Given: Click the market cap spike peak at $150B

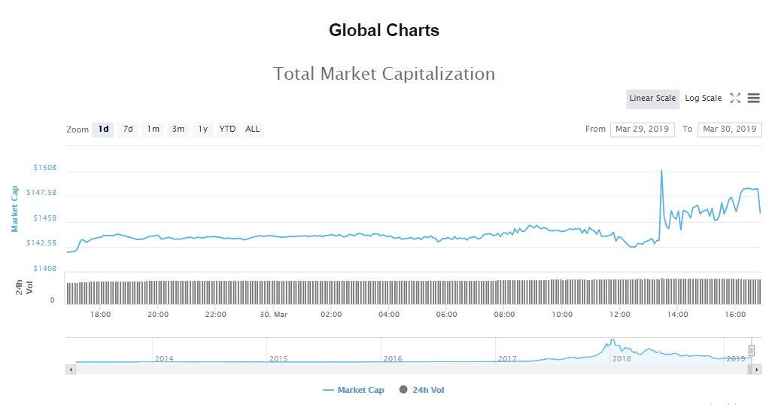Looking at the screenshot, I should pyautogui.click(x=661, y=171).
